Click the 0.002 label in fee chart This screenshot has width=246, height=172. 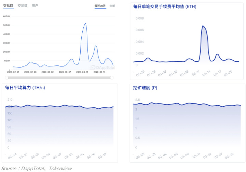[x=140, y=53]
